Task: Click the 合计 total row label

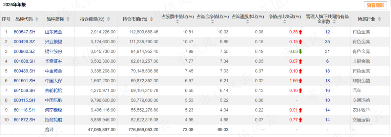Action: (49, 130)
